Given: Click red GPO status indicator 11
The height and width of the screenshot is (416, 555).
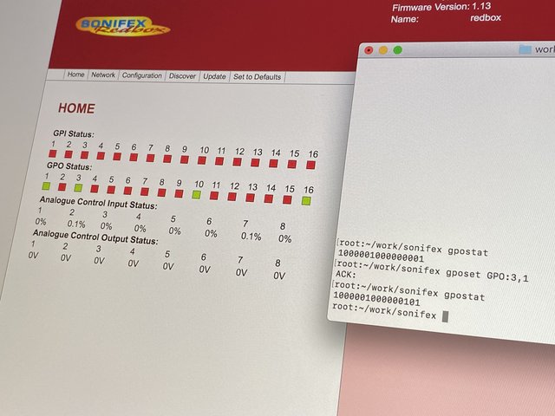Looking at the screenshot, I should pos(214,195).
